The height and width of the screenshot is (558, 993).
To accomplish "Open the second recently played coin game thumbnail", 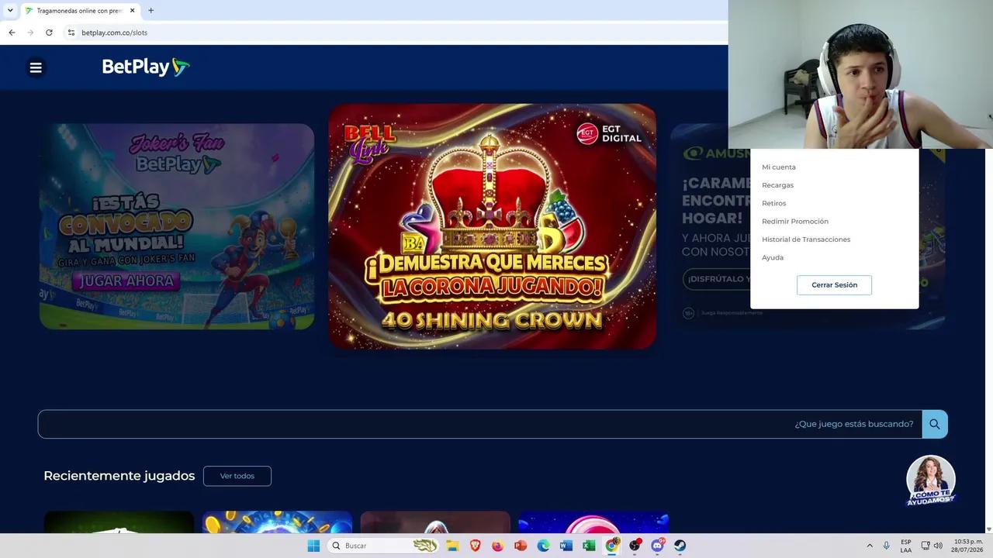I will coord(277,522).
